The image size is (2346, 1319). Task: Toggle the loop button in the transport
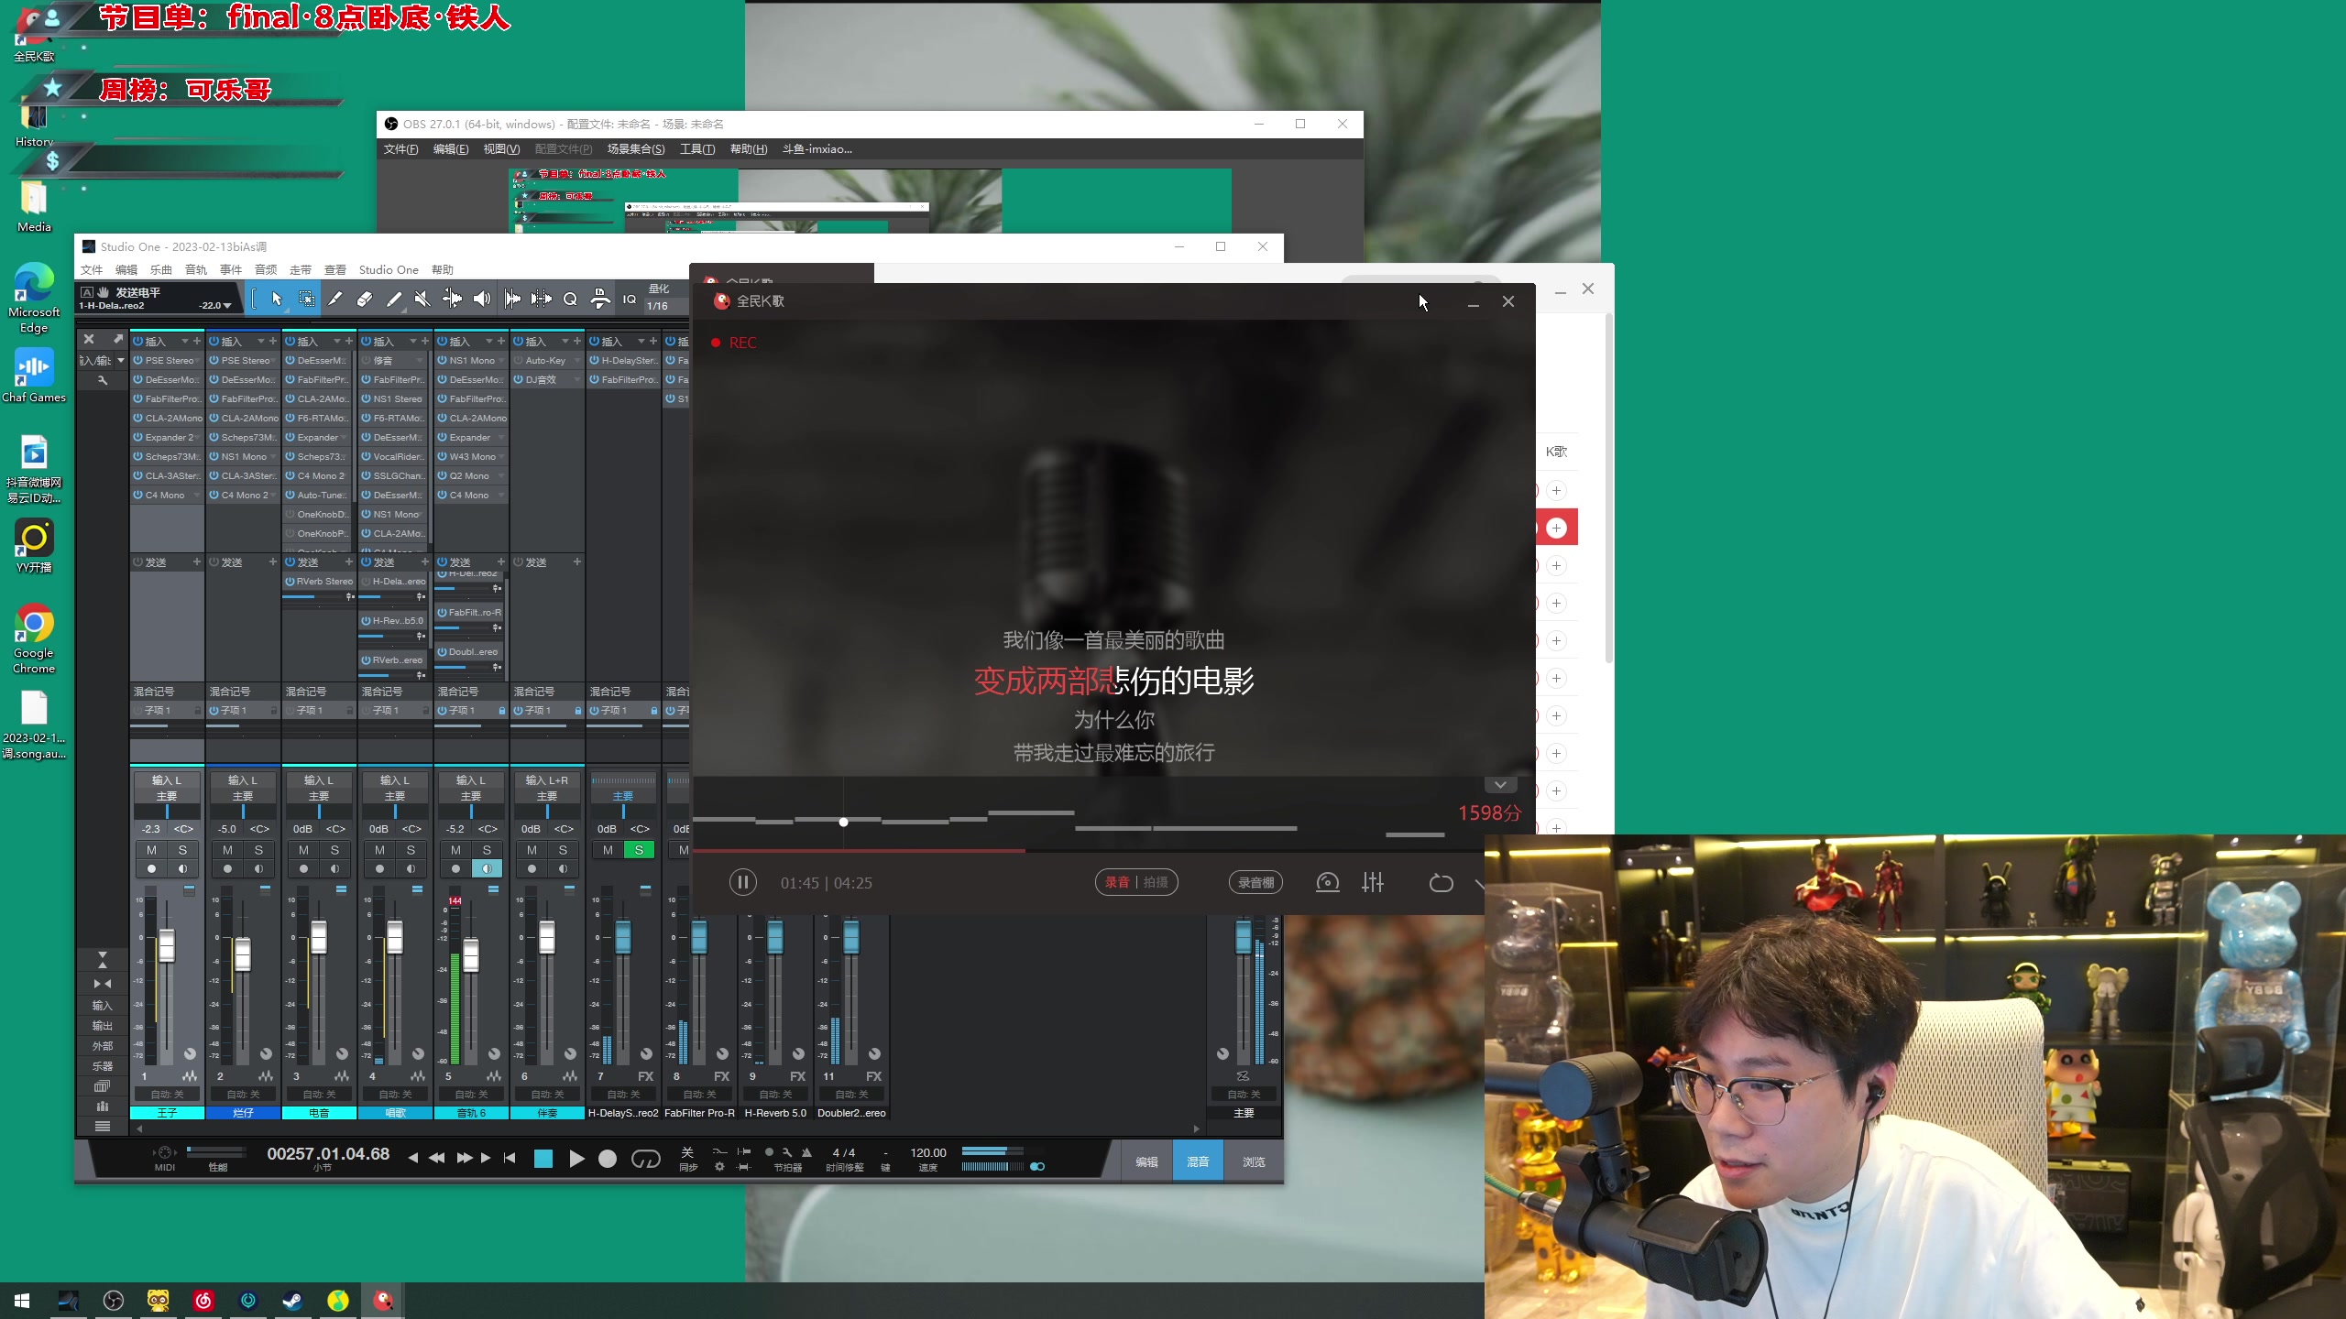(x=645, y=1159)
